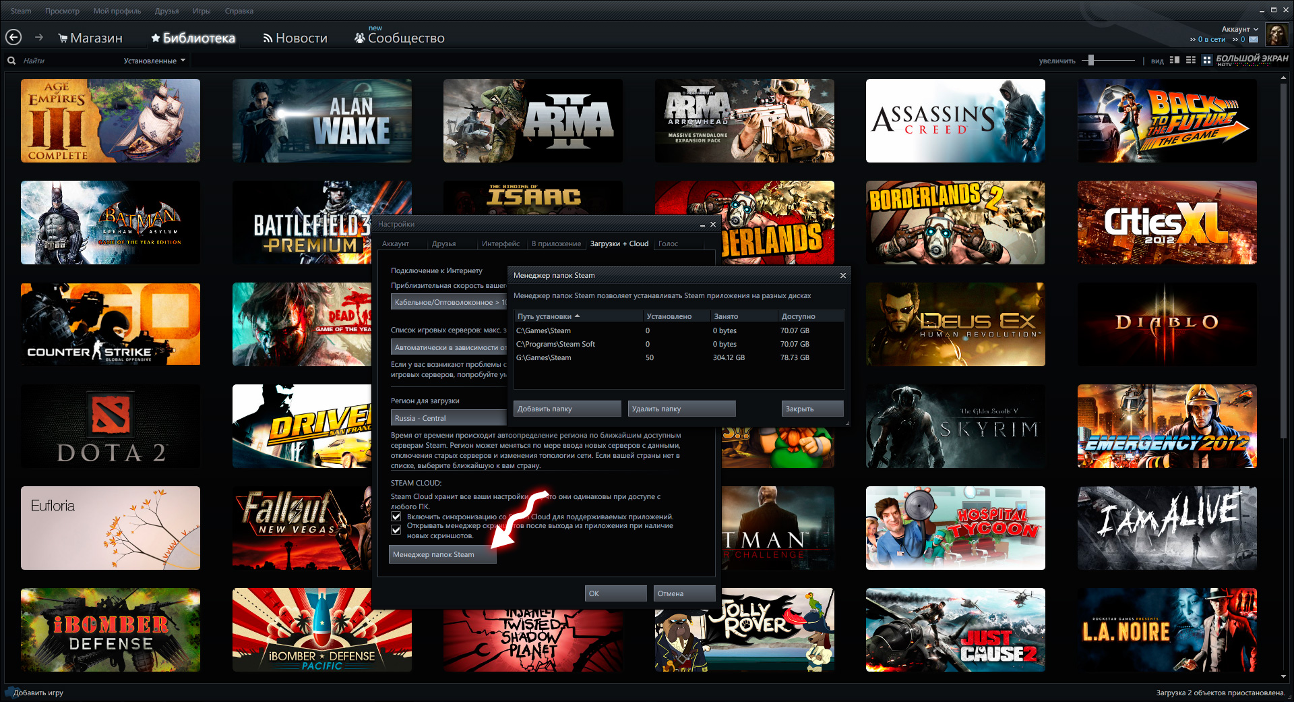Open the Skyrim game tile
The image size is (1294, 702).
[956, 426]
